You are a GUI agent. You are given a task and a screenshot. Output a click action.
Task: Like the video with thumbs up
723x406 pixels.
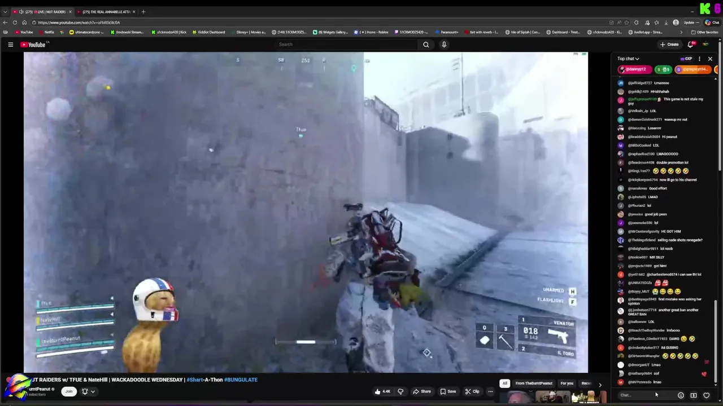[383, 391]
